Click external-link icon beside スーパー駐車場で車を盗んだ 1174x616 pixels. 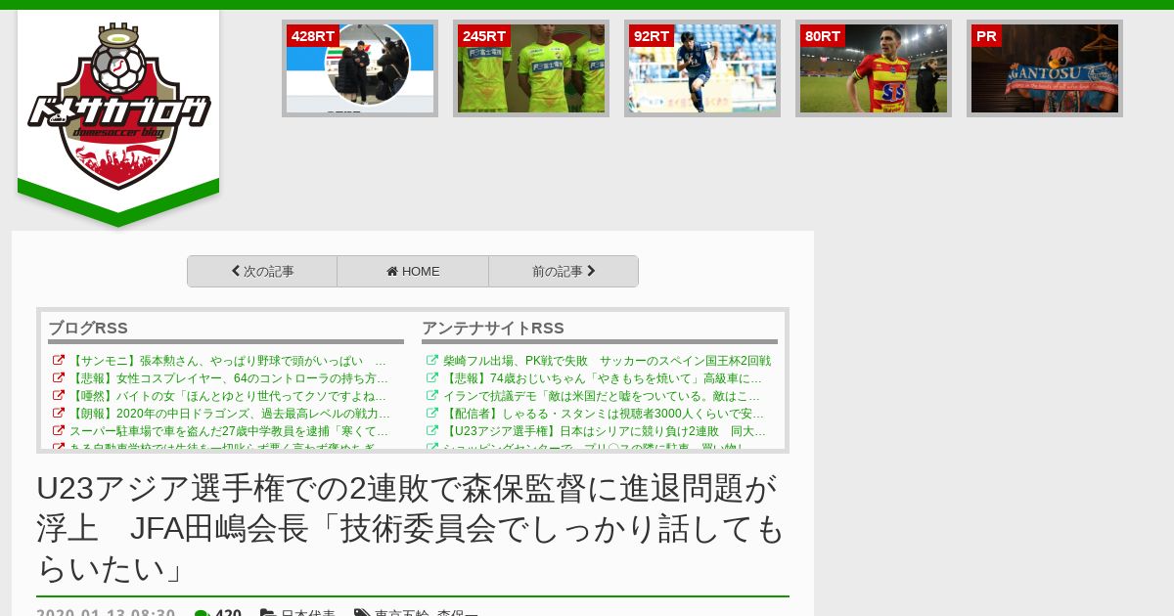pyautogui.click(x=59, y=431)
